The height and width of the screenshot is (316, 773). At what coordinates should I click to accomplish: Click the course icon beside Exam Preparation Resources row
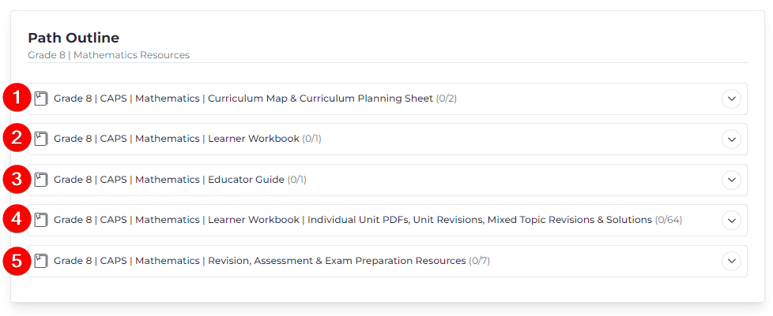[41, 261]
